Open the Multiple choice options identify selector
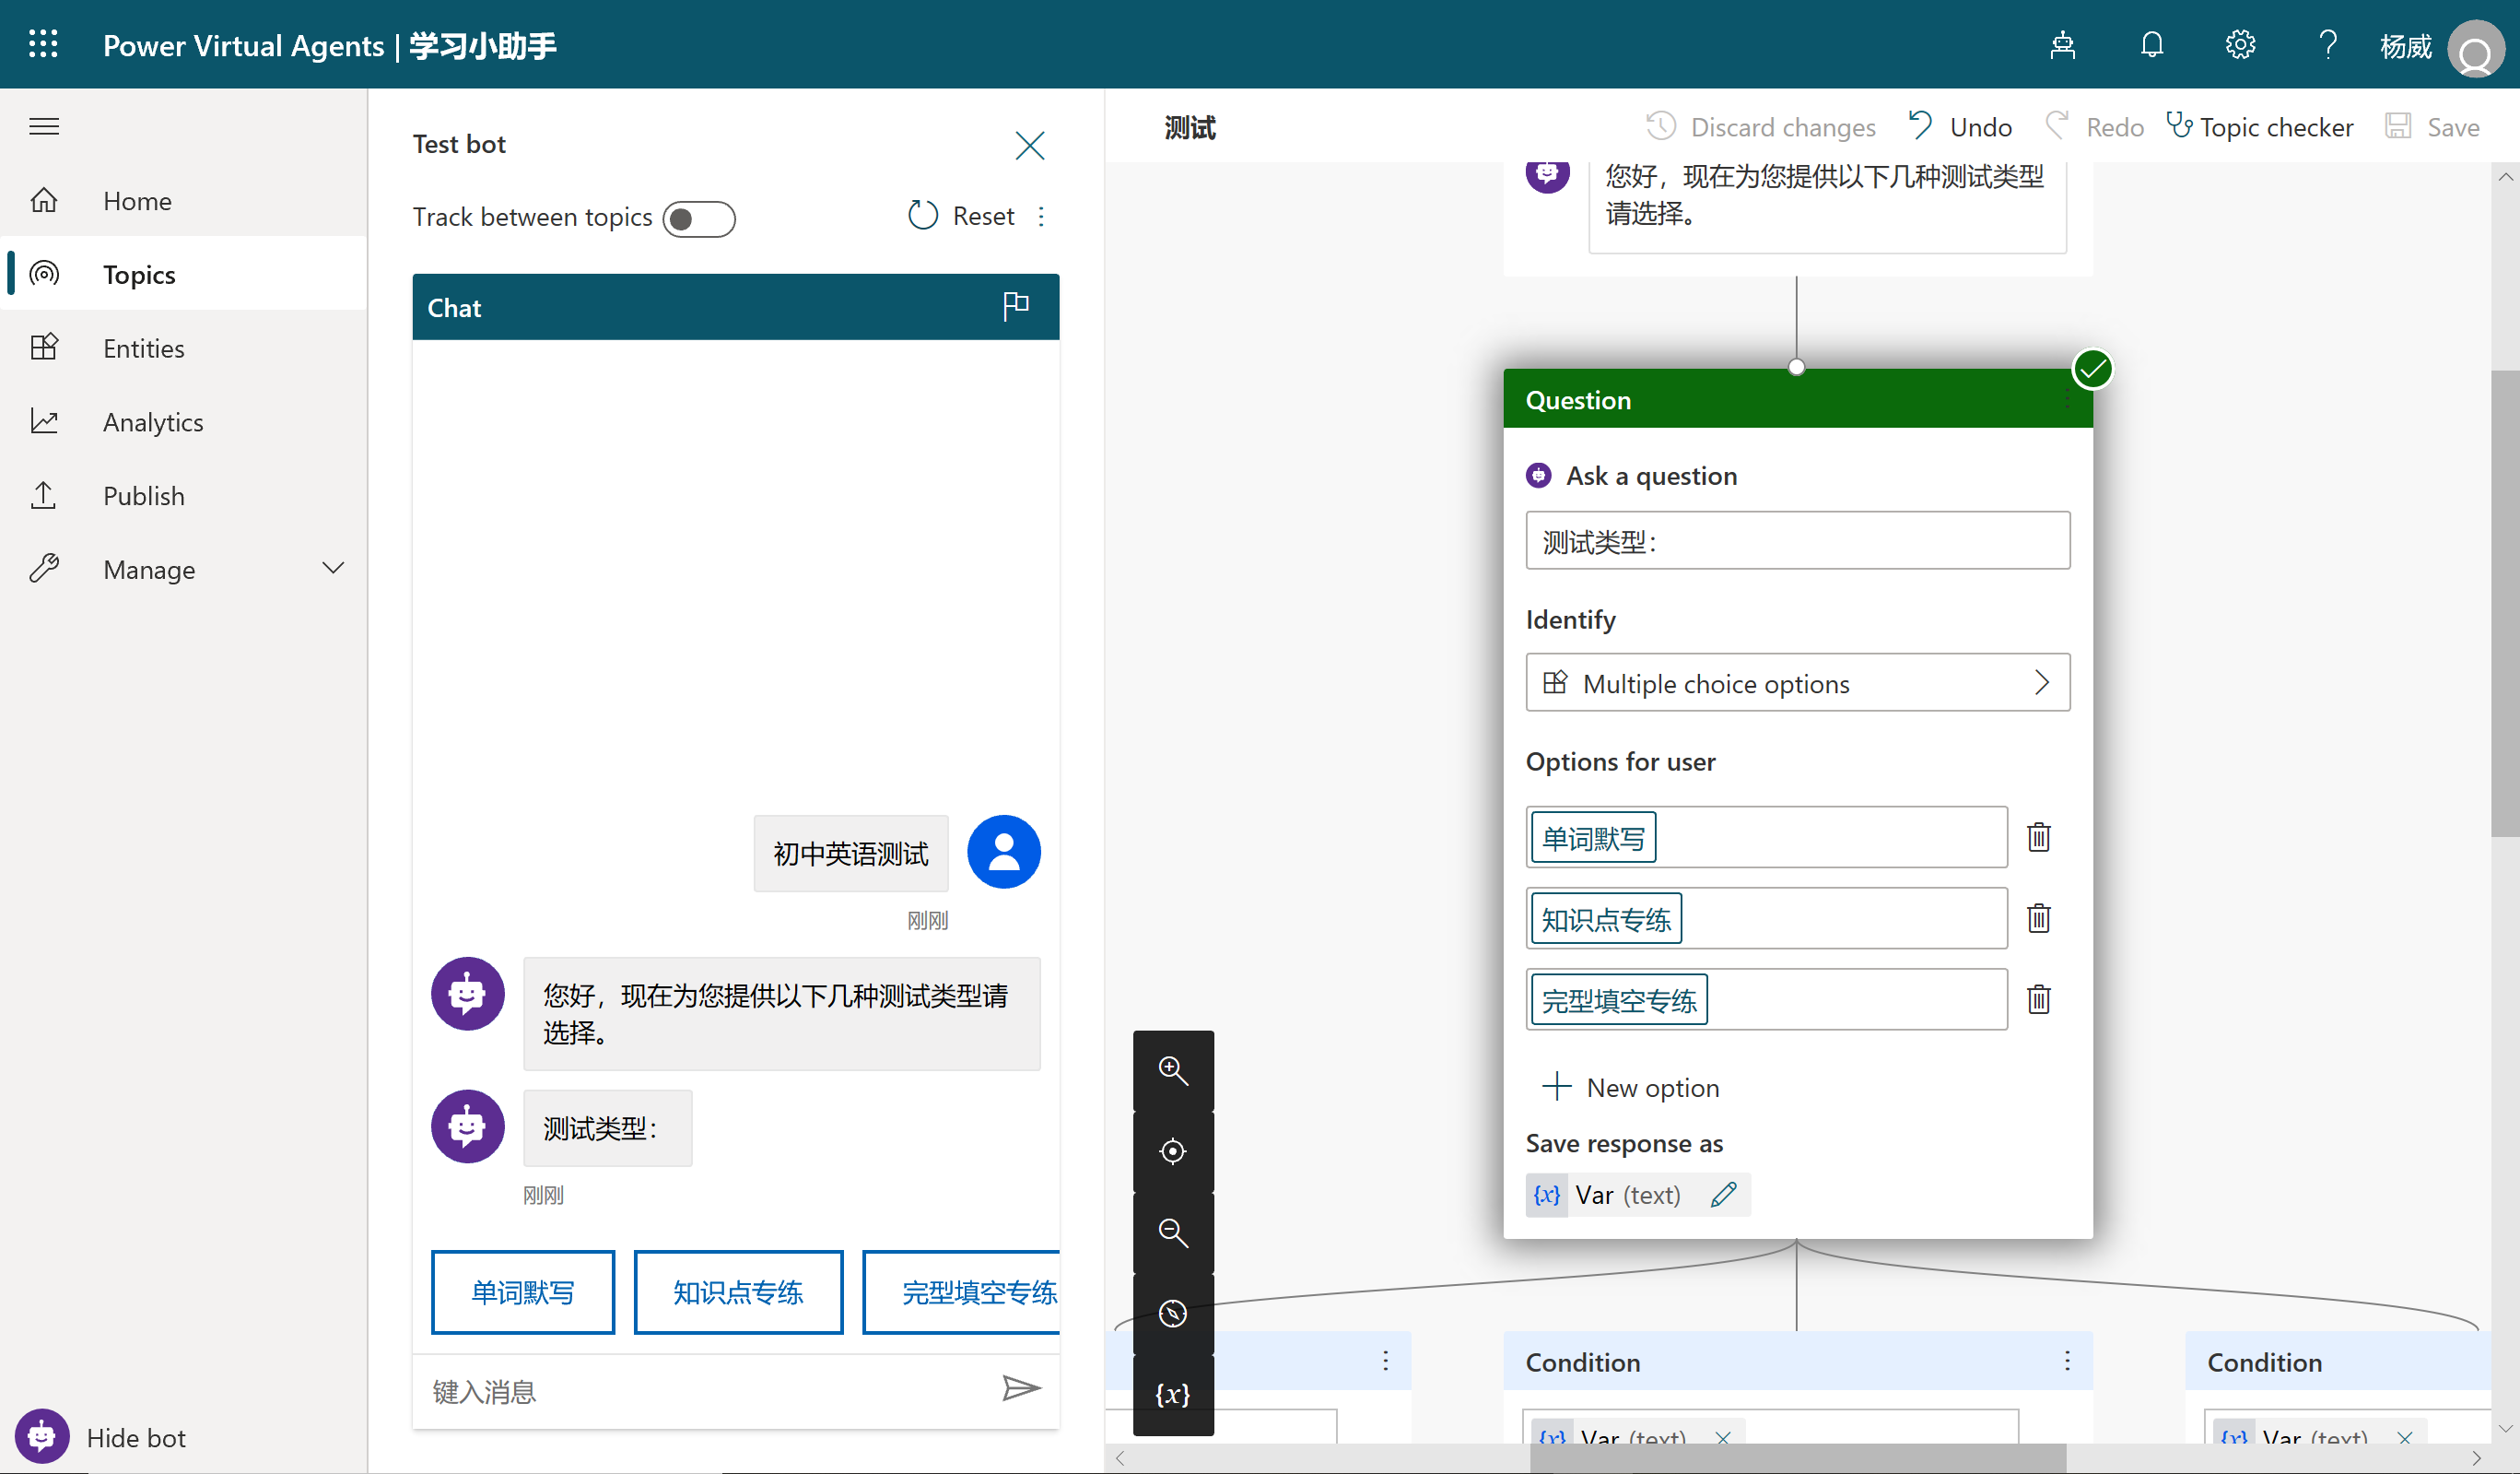The height and width of the screenshot is (1474, 2520). (x=1797, y=683)
